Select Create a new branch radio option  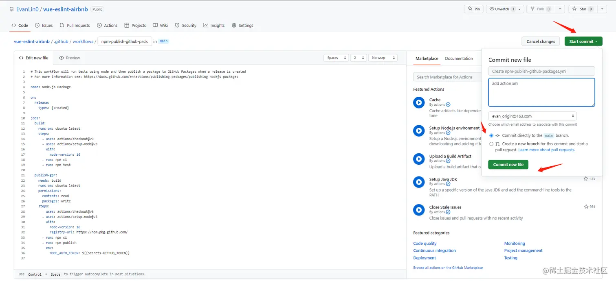[491, 144]
